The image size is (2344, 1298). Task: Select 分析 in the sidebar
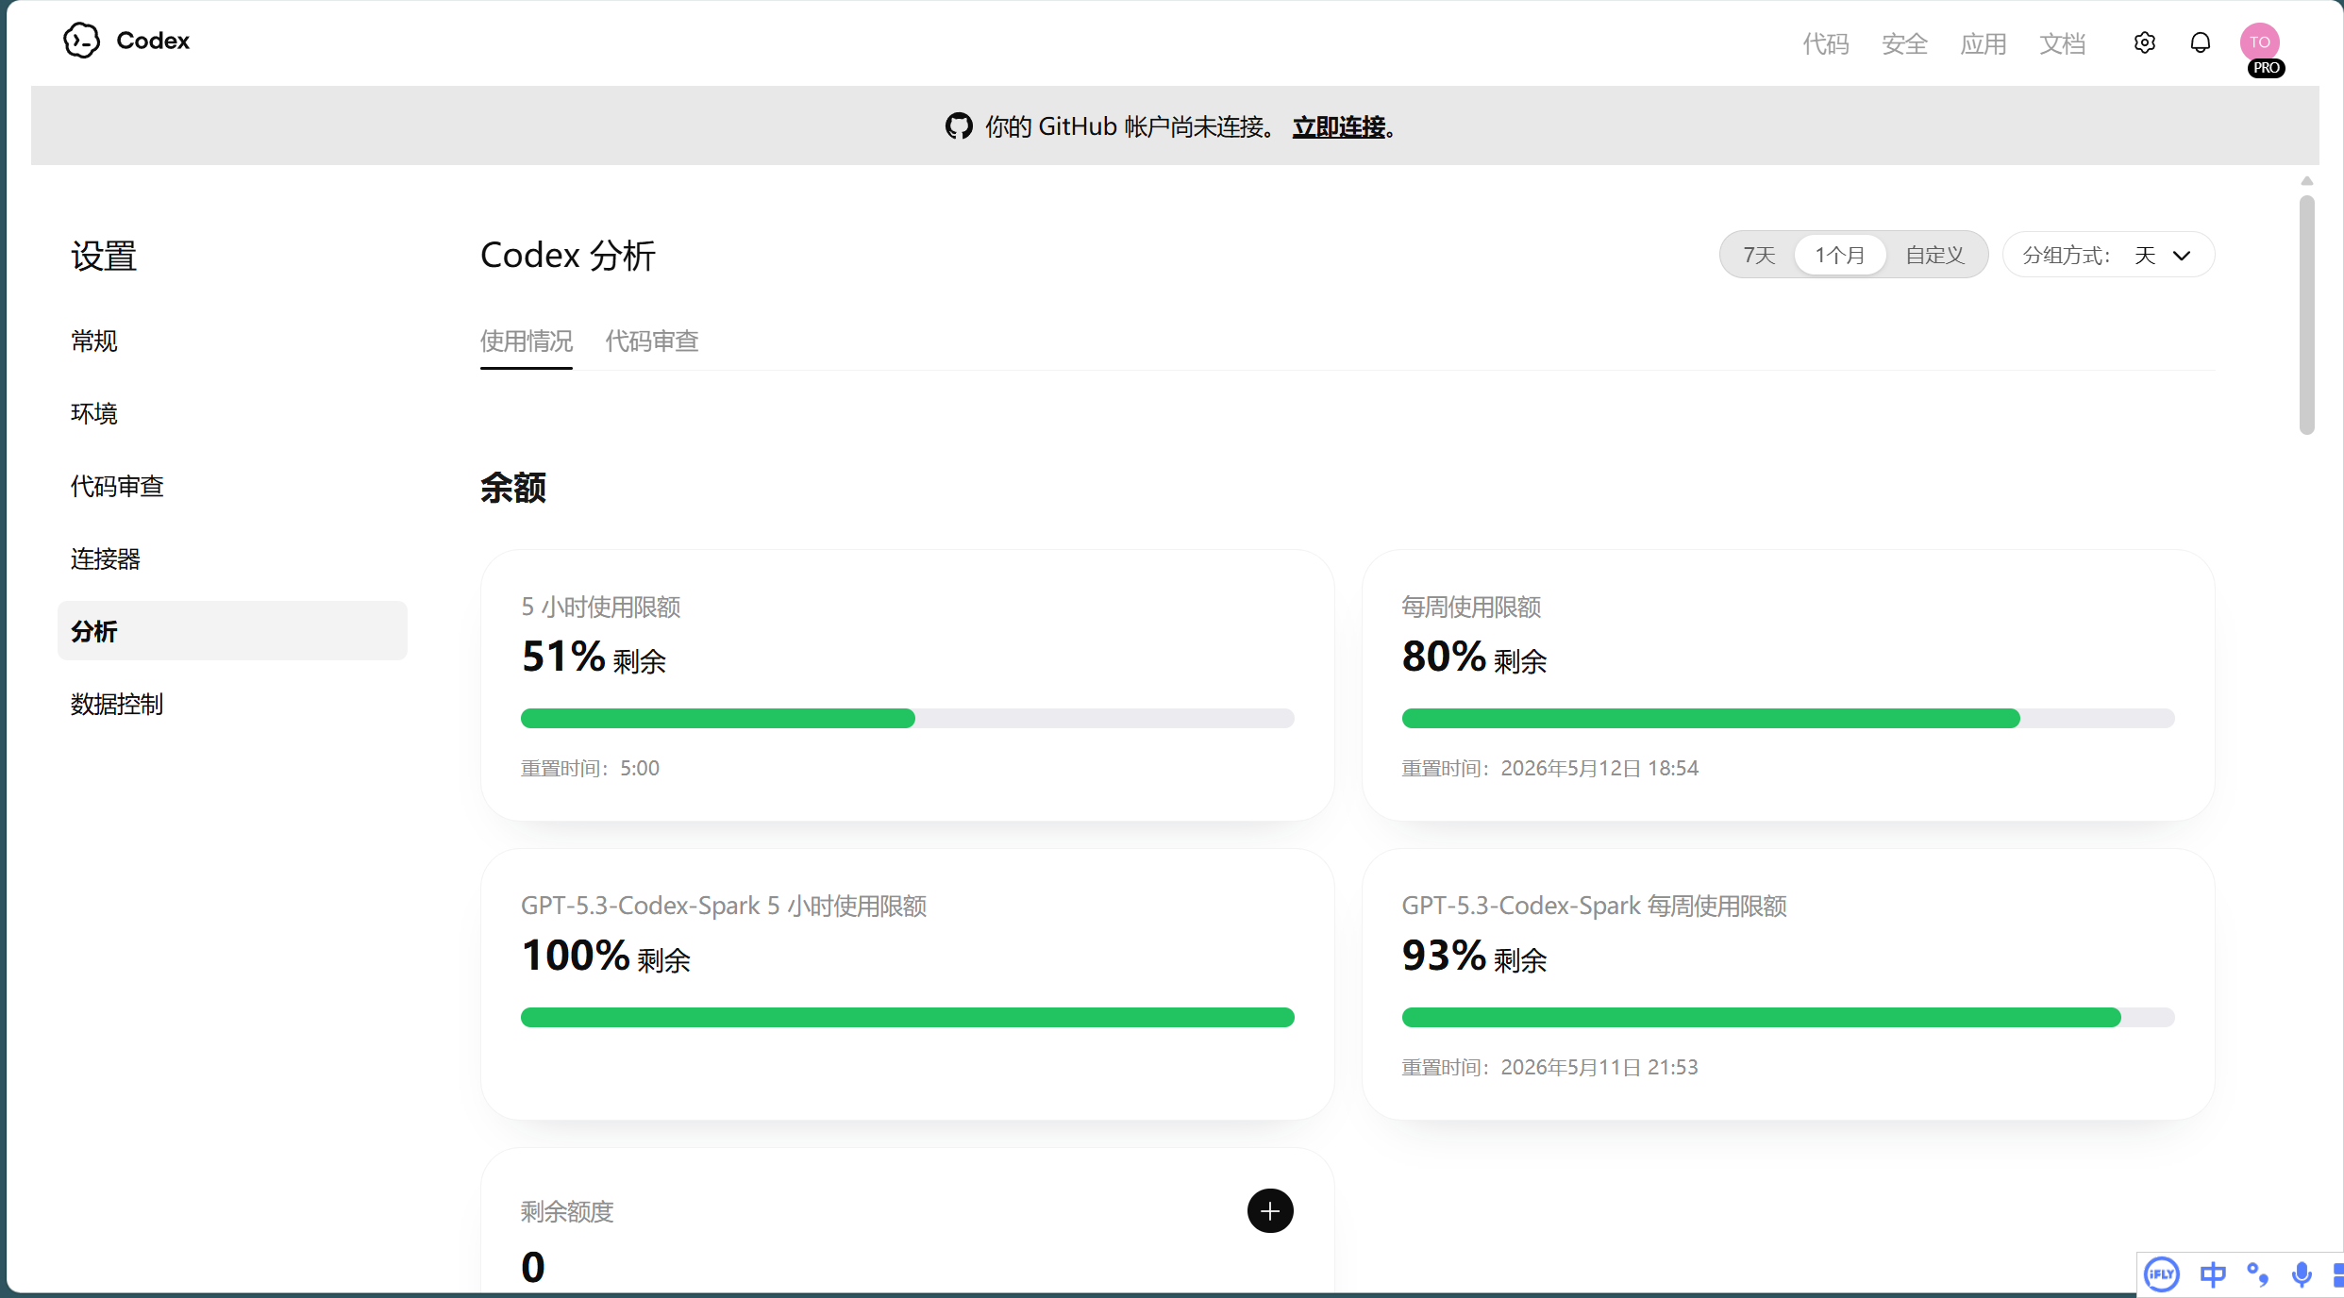tap(232, 631)
